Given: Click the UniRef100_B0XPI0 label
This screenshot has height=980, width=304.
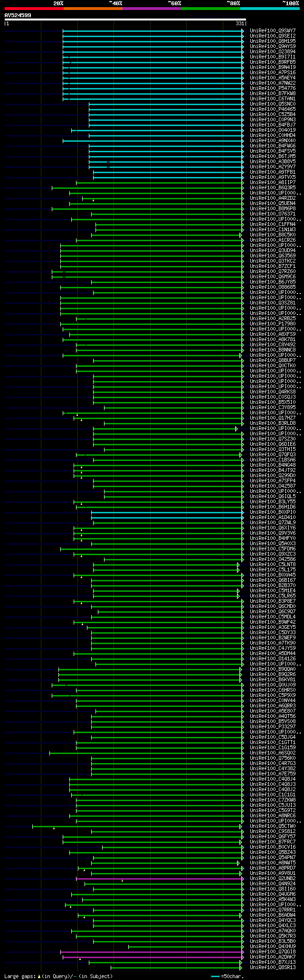Looking at the screenshot, I should tap(273, 512).
